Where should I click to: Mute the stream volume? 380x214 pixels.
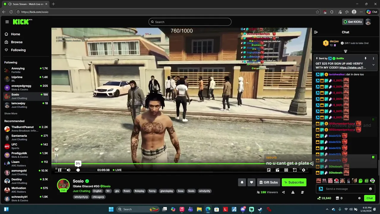pyautogui.click(x=69, y=170)
